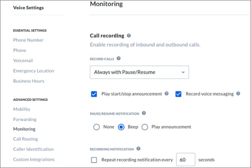Show help for Play start/stop announcement
This screenshot has width=251, height=168.
click(x=167, y=93)
